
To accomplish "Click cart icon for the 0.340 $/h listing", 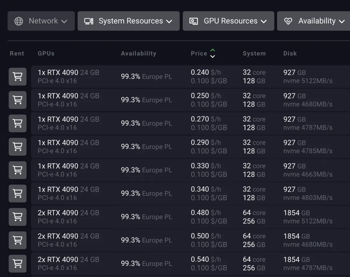I will [17, 193].
